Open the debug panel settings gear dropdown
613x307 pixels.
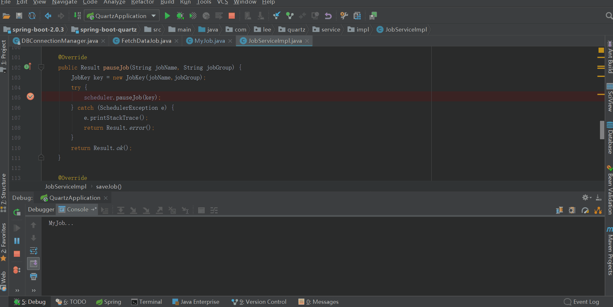[x=587, y=198]
